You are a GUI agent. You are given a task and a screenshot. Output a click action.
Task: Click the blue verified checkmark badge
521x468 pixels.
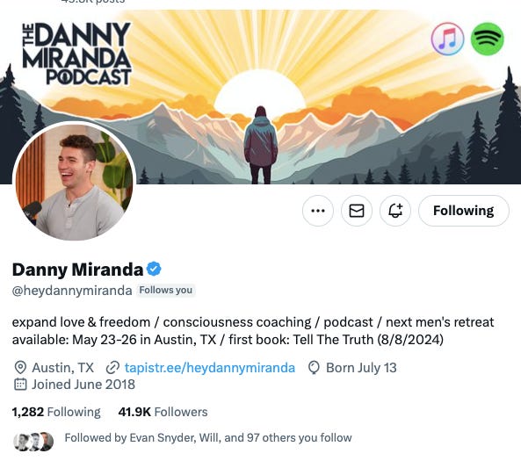(154, 269)
